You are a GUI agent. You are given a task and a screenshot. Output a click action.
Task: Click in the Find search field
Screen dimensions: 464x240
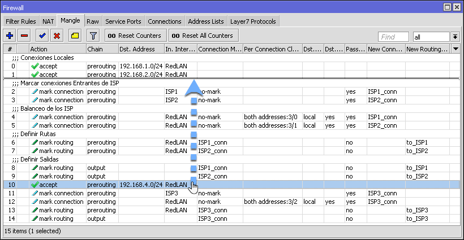click(x=393, y=37)
